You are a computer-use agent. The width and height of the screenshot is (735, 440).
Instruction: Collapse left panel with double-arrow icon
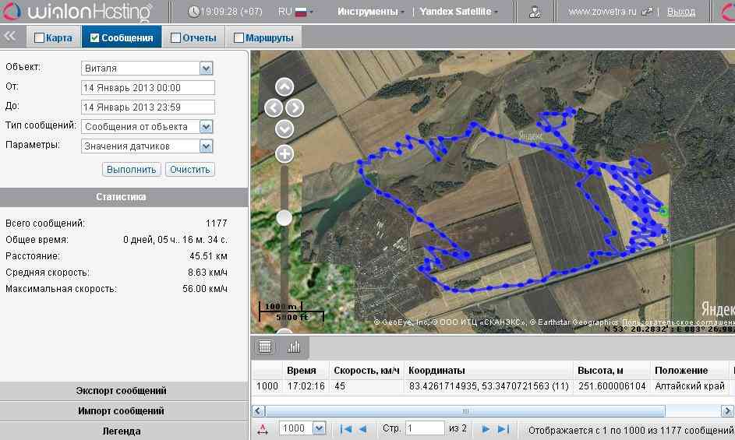pyautogui.click(x=11, y=37)
